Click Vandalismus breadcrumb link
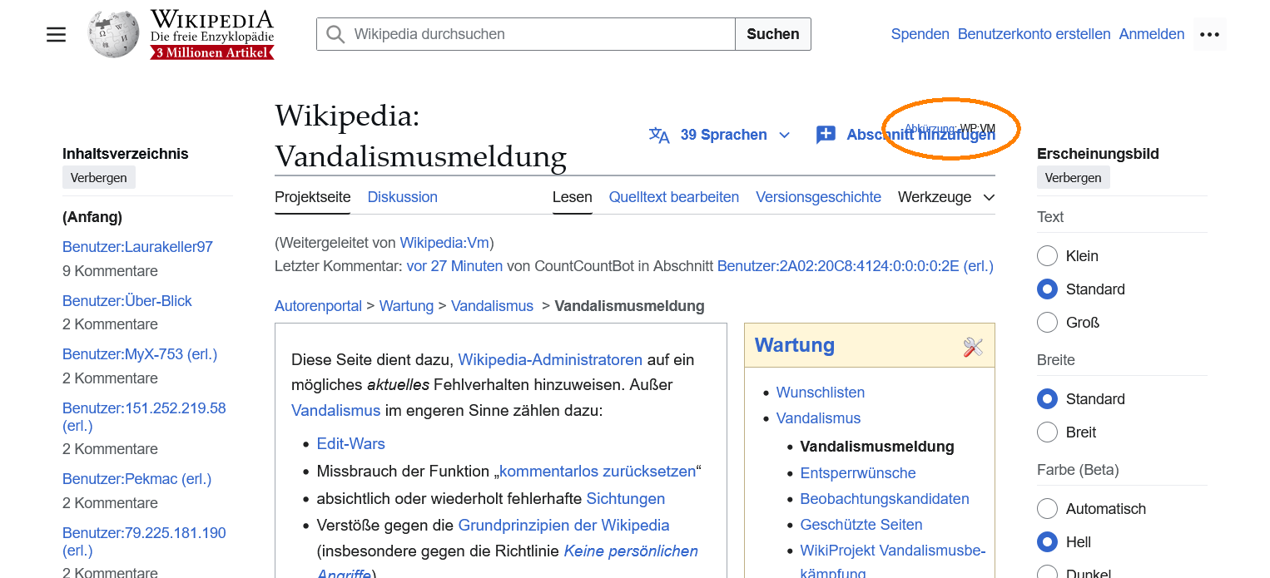1270x578 pixels. click(x=492, y=306)
